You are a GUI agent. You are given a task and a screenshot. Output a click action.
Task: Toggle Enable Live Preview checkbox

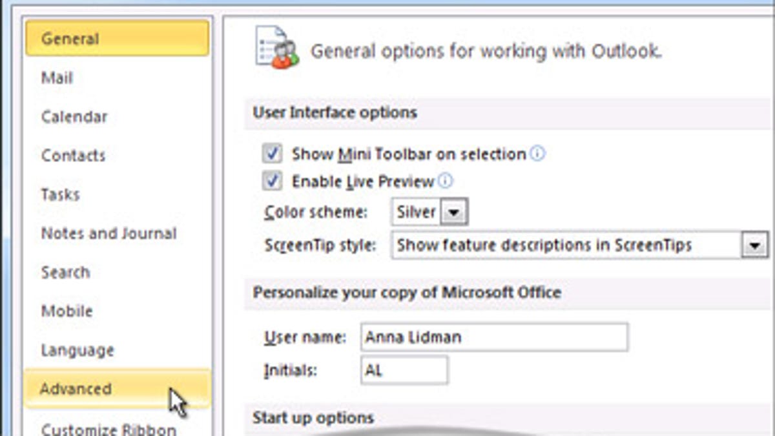click(272, 181)
